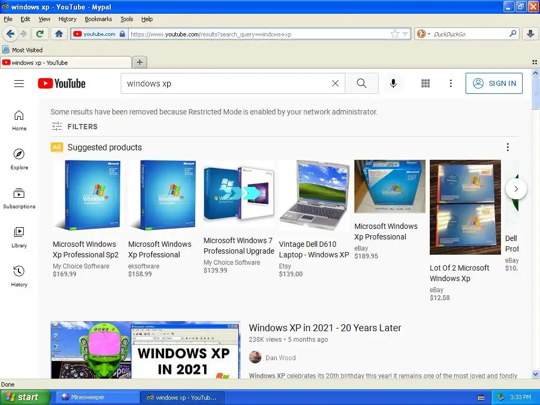
Task: Click the browser forward arrow
Action: point(23,34)
